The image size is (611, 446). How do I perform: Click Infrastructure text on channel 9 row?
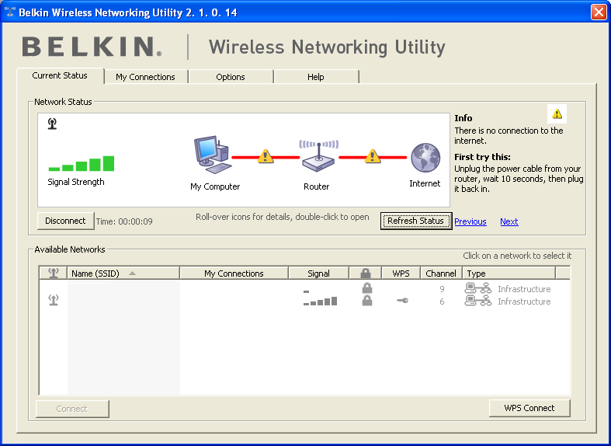point(524,289)
